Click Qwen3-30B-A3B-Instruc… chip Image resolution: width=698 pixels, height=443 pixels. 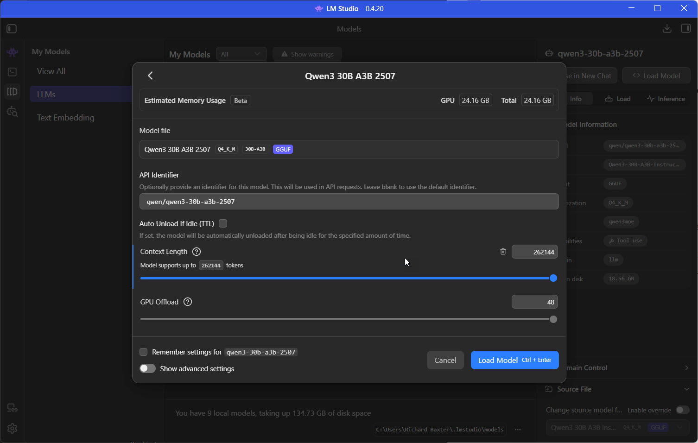(644, 165)
